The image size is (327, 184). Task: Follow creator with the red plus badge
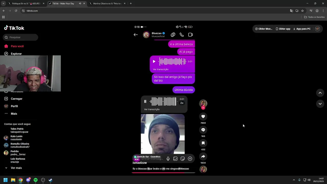[x=203, y=108]
